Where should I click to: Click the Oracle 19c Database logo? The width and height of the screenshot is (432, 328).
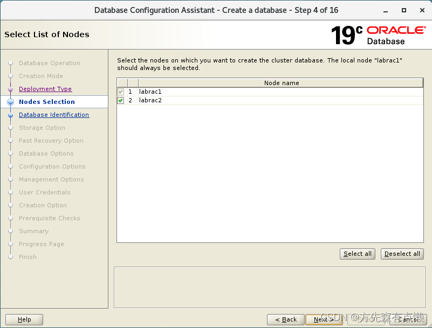coord(378,35)
